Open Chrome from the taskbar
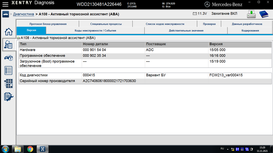The image size is (273, 153). coord(30,149)
